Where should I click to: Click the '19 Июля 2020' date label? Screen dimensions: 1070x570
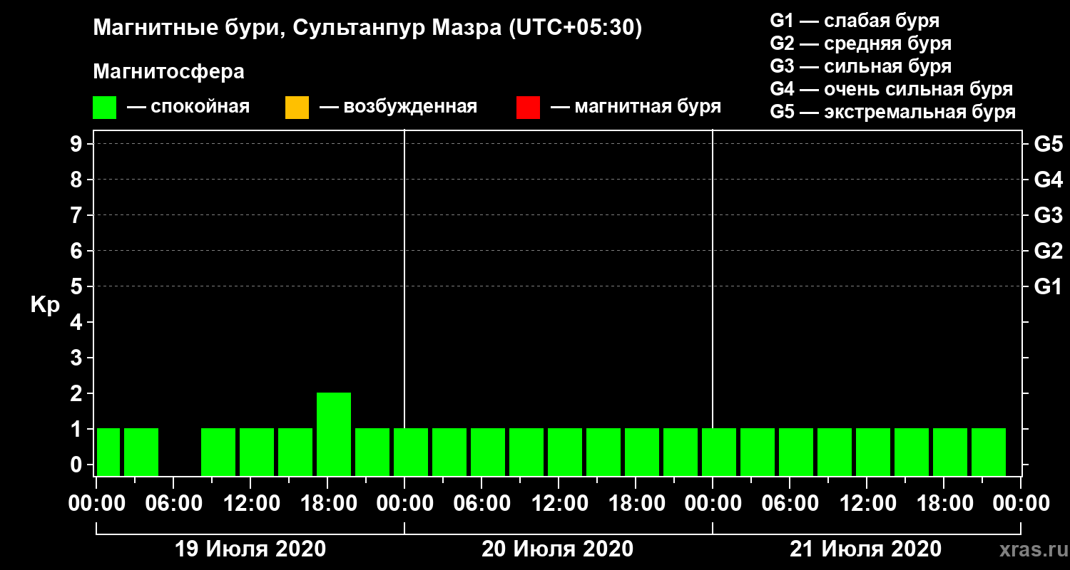coord(250,549)
